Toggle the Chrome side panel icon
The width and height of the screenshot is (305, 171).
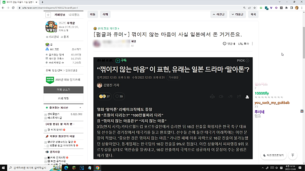click(291, 8)
